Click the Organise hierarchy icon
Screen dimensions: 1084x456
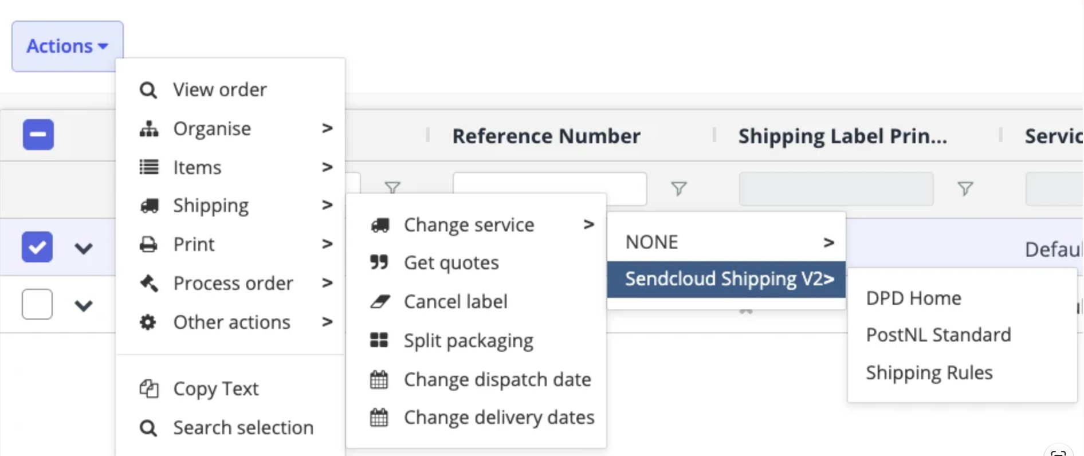[149, 129]
